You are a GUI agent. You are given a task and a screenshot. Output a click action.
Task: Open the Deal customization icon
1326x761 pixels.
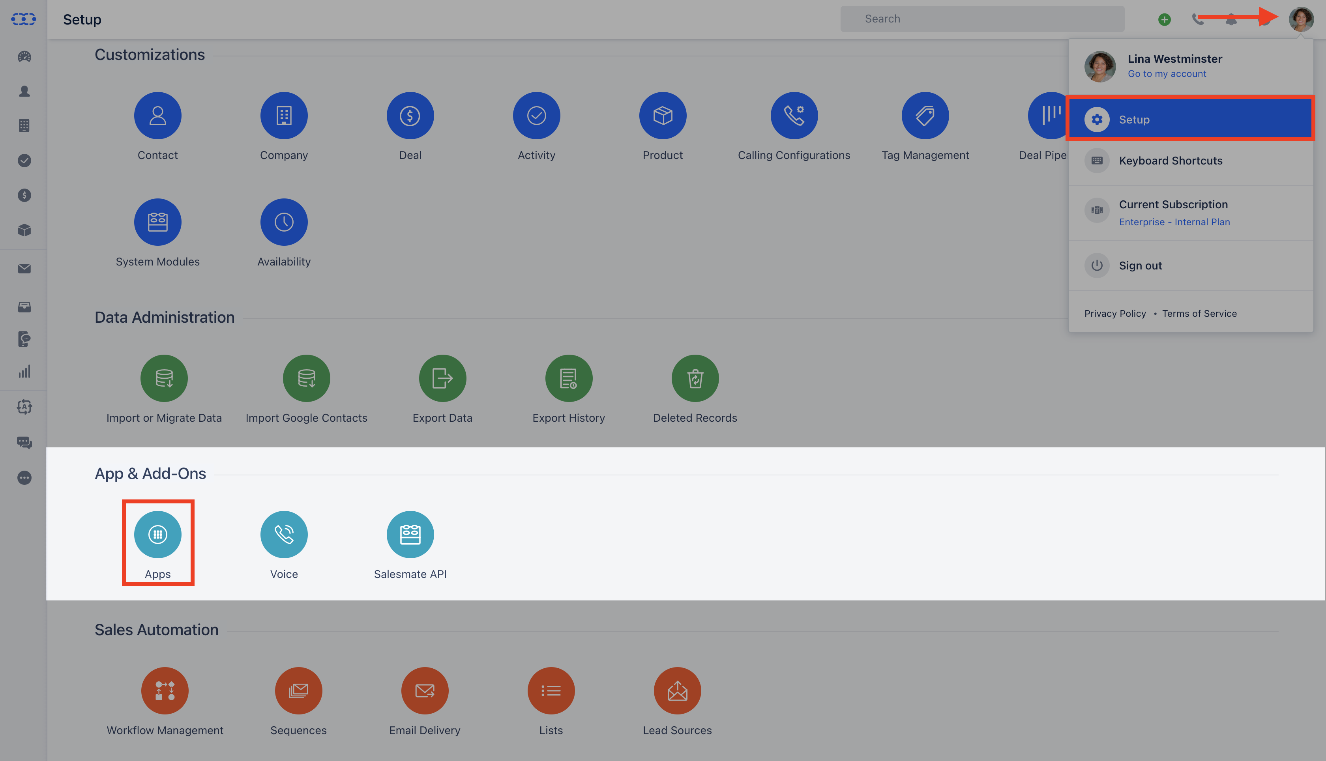(410, 116)
